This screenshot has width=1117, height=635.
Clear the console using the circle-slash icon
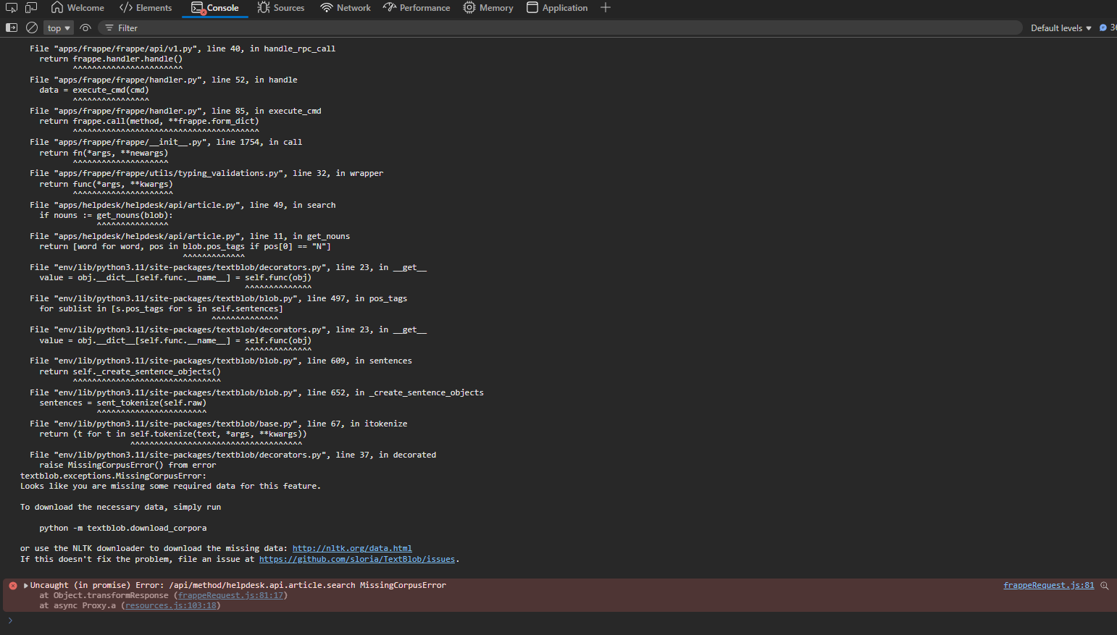pos(32,27)
